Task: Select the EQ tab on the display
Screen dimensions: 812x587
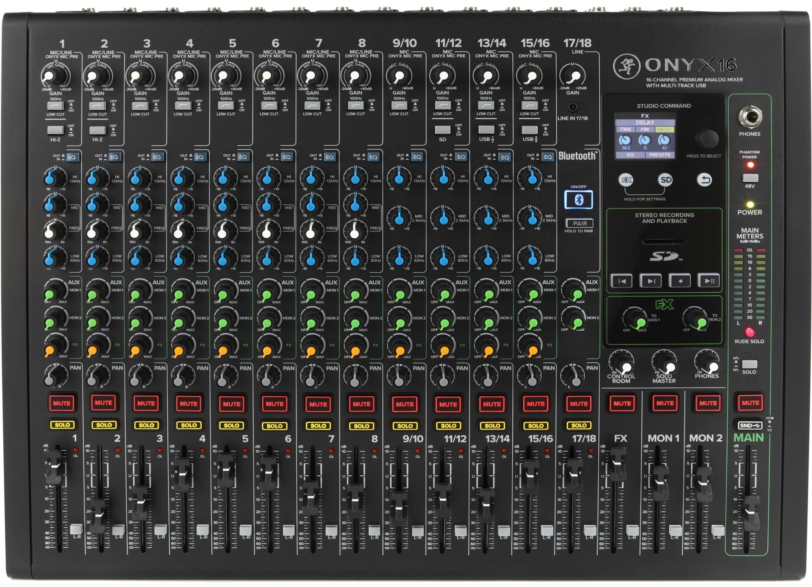Action: pos(630,155)
